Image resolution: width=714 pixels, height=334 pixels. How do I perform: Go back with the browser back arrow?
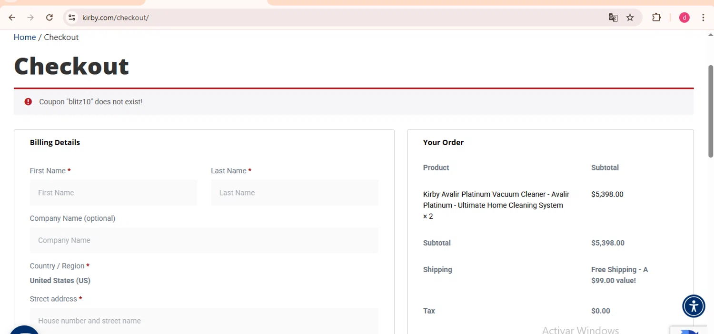coord(12,18)
